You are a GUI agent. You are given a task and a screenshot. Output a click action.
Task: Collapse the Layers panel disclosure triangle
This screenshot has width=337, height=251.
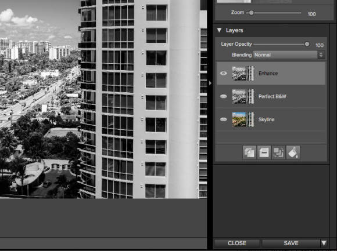(219, 30)
